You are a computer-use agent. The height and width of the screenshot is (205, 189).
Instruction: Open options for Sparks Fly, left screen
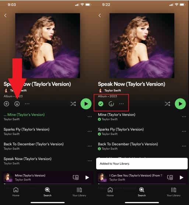(90, 131)
